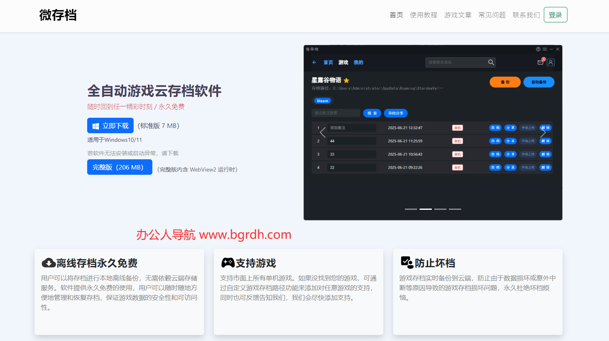Click the 存档分享 button
Viewport: 609px width, 341px height.
click(x=396, y=113)
